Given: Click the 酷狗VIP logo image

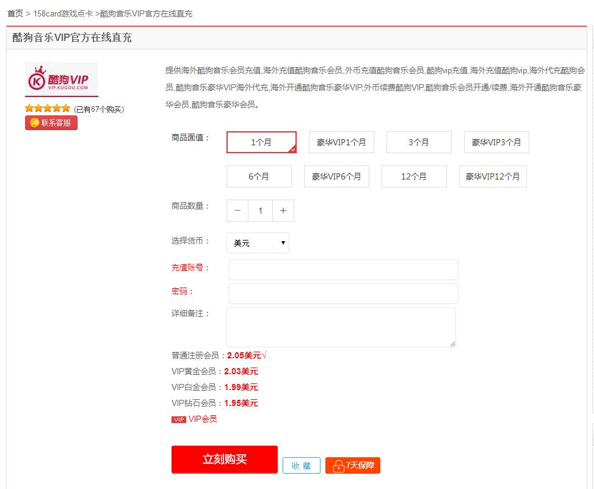Looking at the screenshot, I should coord(62,79).
